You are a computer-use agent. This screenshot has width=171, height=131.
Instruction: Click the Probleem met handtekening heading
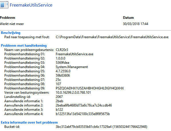pos(24,46)
